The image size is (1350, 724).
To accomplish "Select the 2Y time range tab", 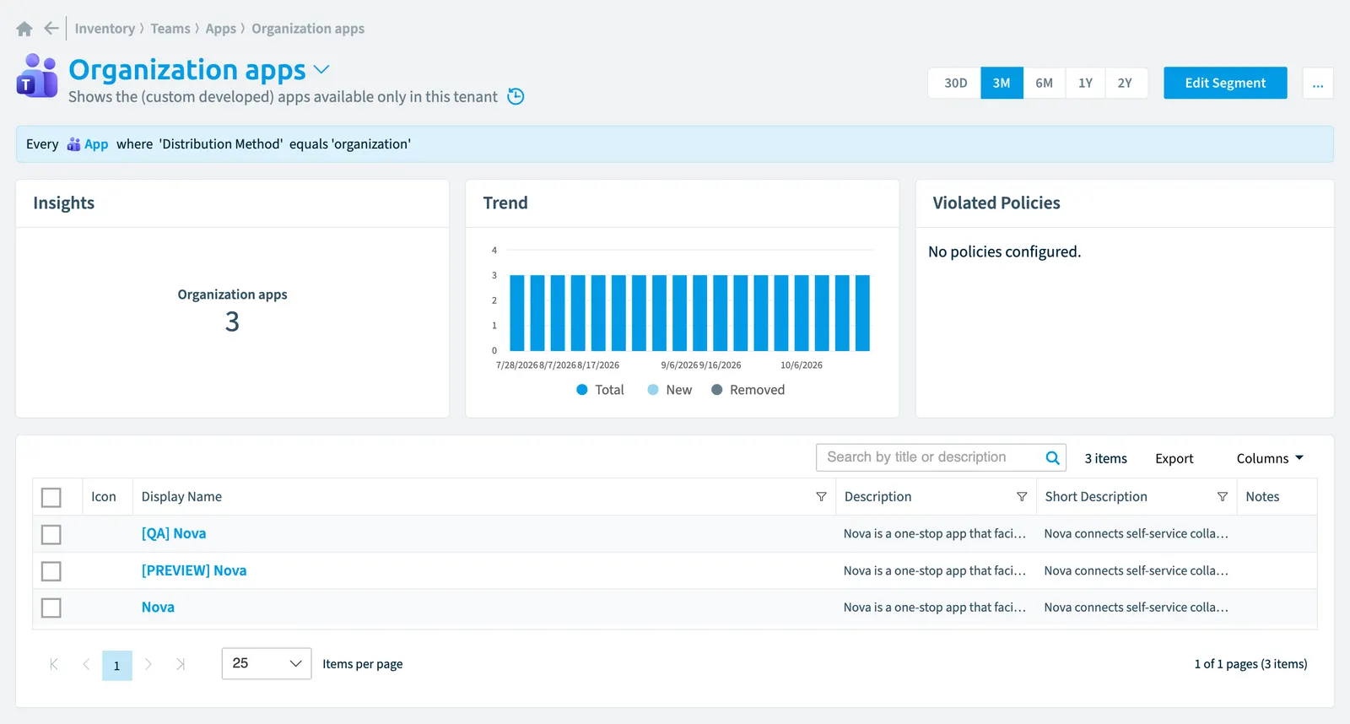I will click(1125, 83).
